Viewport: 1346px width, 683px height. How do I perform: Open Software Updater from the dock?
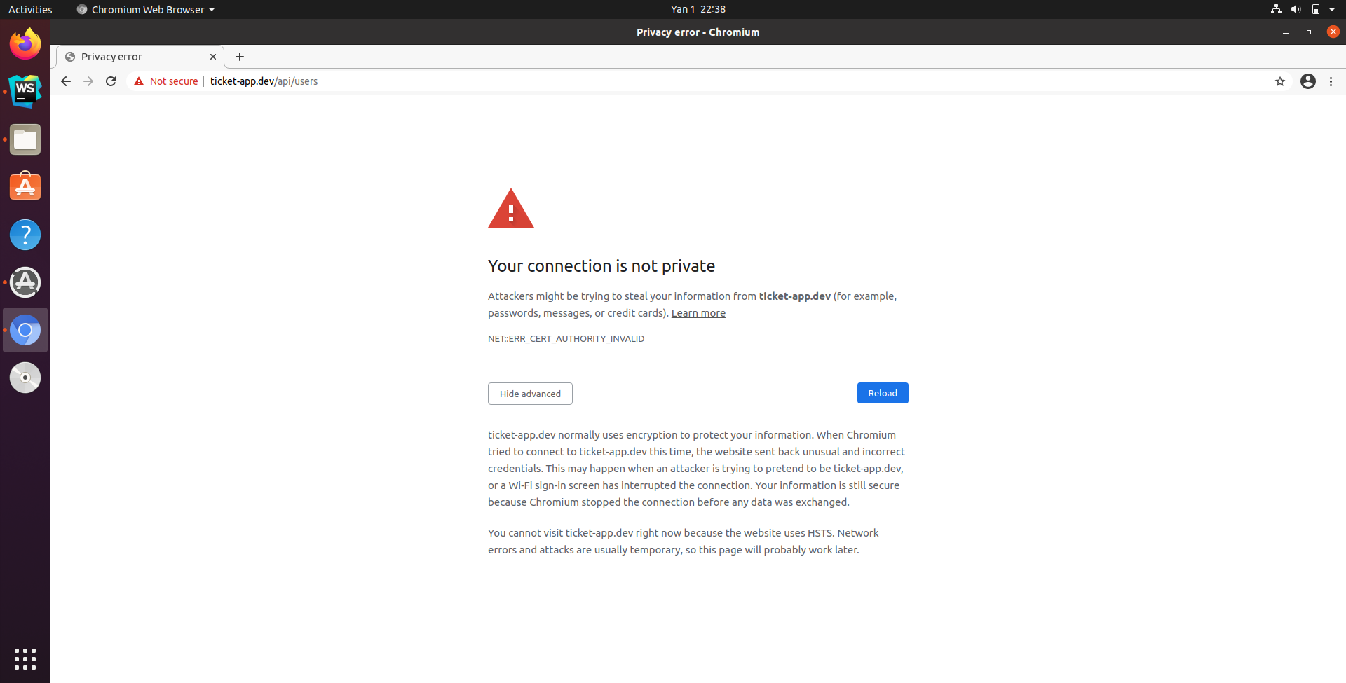pyautogui.click(x=25, y=282)
